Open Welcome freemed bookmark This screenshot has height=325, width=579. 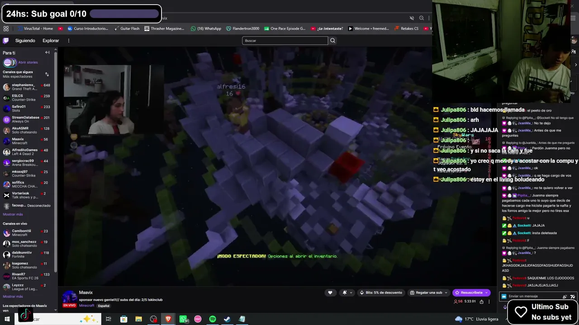[368, 28]
